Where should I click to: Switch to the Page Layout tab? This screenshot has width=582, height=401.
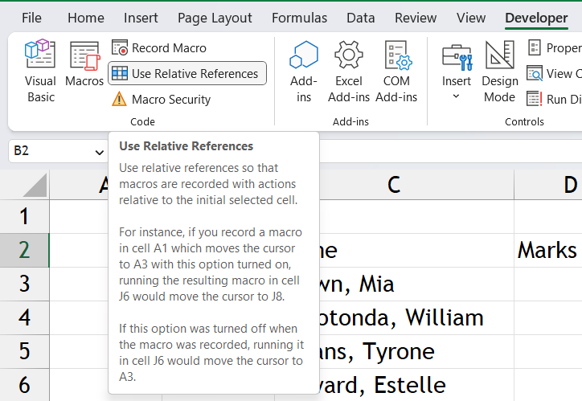[x=215, y=18]
